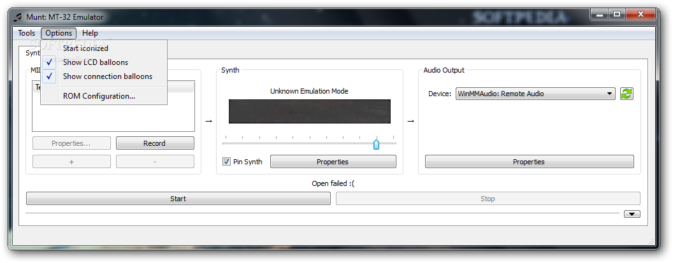Image resolution: width=673 pixels, height=263 pixels.
Task: Maximize the Munt window
Action: point(617,15)
